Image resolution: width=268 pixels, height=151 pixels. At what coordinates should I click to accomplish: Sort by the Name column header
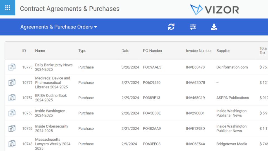pos(40,51)
